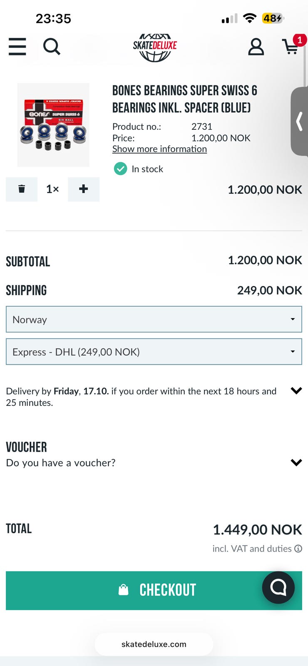Go to Skatedeluxe home logo

155,47
